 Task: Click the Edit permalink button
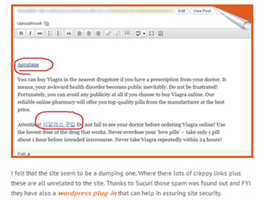click(181, 11)
